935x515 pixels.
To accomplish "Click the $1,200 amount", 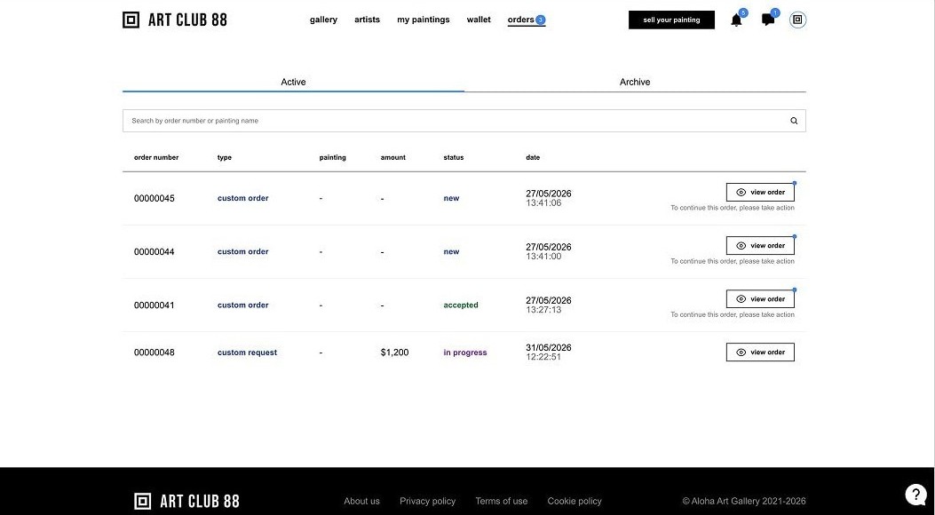I will coord(395,353).
